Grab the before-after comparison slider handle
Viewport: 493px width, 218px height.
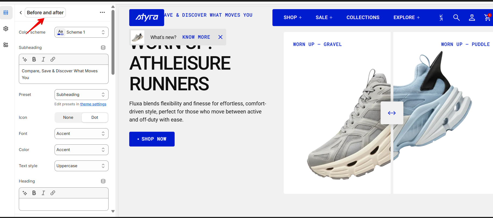click(x=392, y=113)
